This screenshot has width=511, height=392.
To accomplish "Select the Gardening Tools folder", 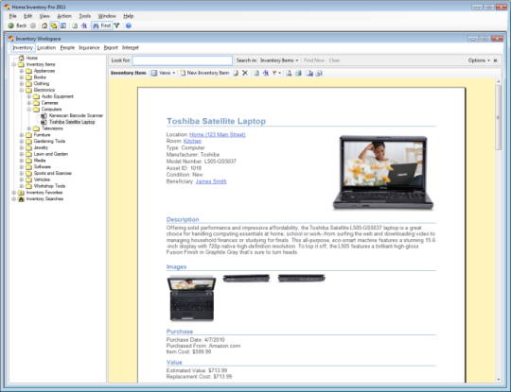I will [x=49, y=141].
